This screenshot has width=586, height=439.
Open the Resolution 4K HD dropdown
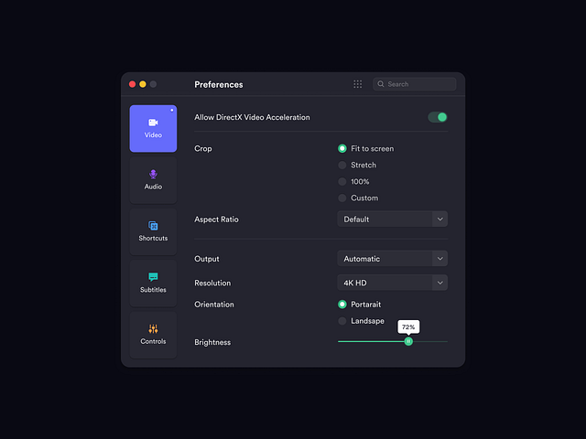393,283
